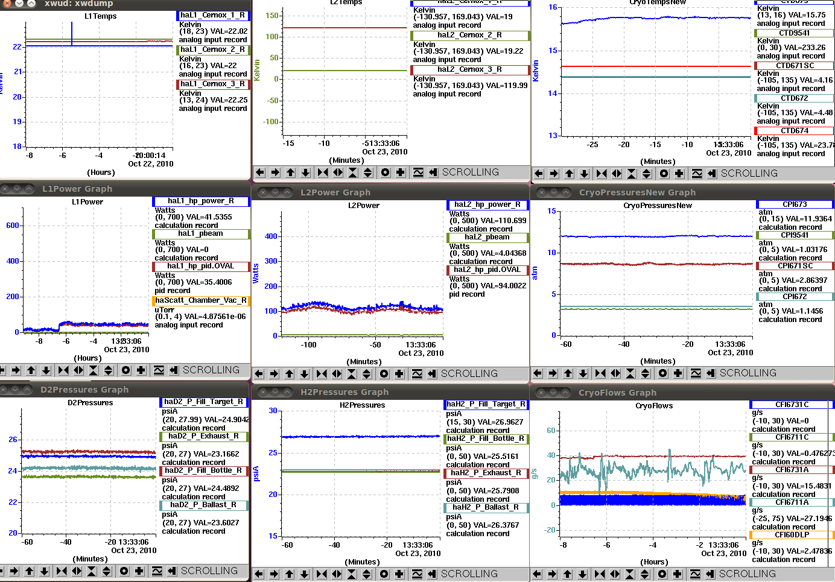Click the L2Power Graph window title bar
The image size is (835, 582).
tap(390, 192)
